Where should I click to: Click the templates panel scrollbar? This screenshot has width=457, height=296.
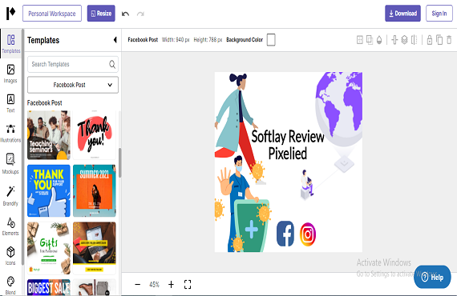point(119,163)
